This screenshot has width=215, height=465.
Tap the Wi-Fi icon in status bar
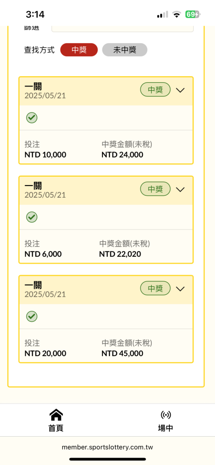(177, 14)
